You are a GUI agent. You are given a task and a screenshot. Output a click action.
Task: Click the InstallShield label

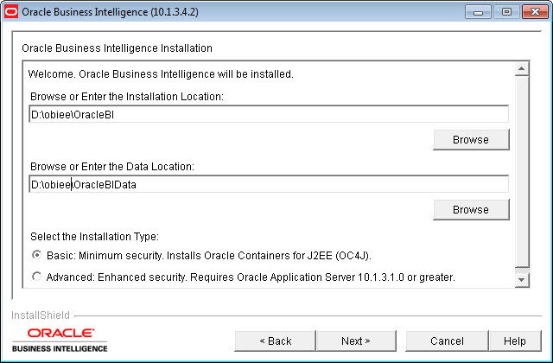click(41, 315)
